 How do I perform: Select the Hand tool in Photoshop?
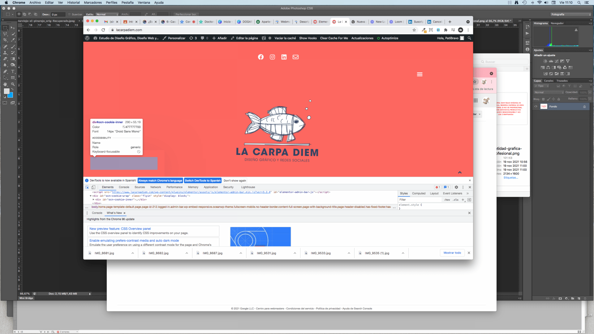5,84
